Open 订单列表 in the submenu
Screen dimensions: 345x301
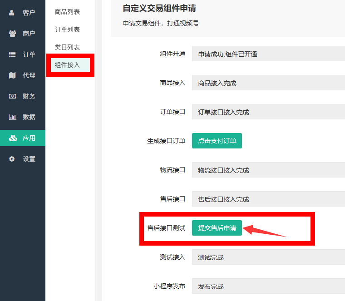pos(67,30)
